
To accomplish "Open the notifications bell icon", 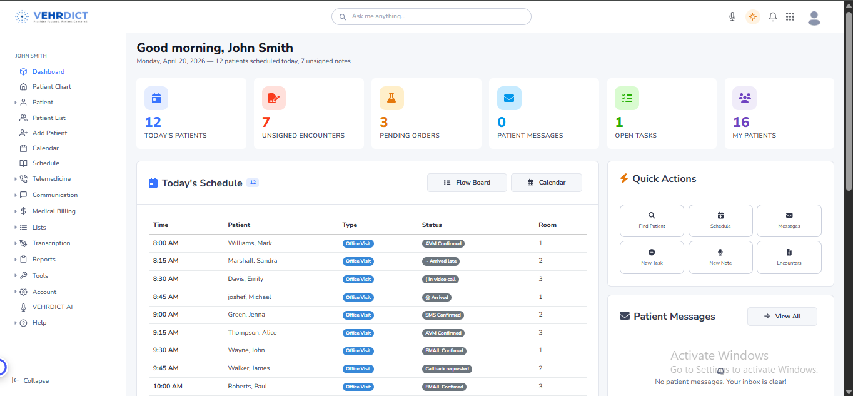I will point(773,17).
